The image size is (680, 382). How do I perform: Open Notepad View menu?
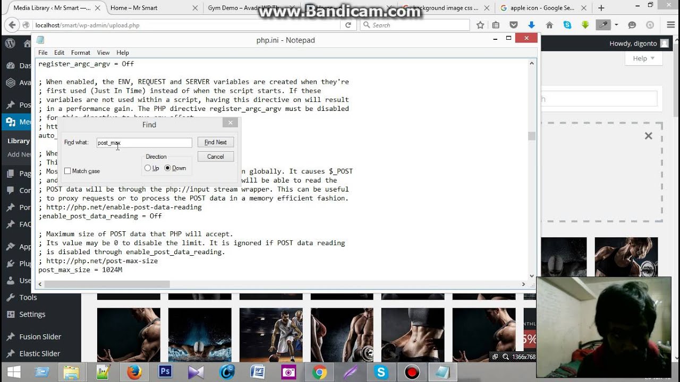tap(103, 53)
